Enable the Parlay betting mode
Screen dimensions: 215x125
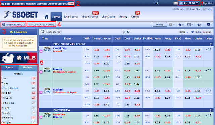[x=160, y=24]
